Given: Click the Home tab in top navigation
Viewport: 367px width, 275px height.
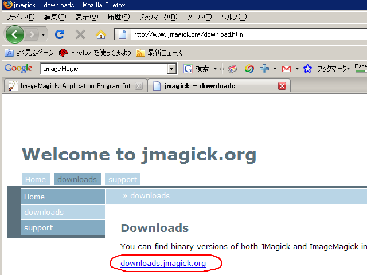Looking at the screenshot, I should coord(36,179).
